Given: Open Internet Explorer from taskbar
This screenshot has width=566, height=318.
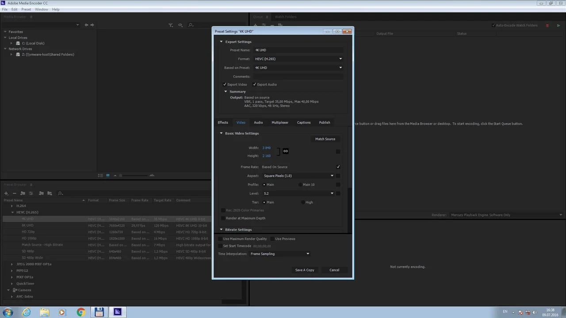Looking at the screenshot, I should coord(27,312).
